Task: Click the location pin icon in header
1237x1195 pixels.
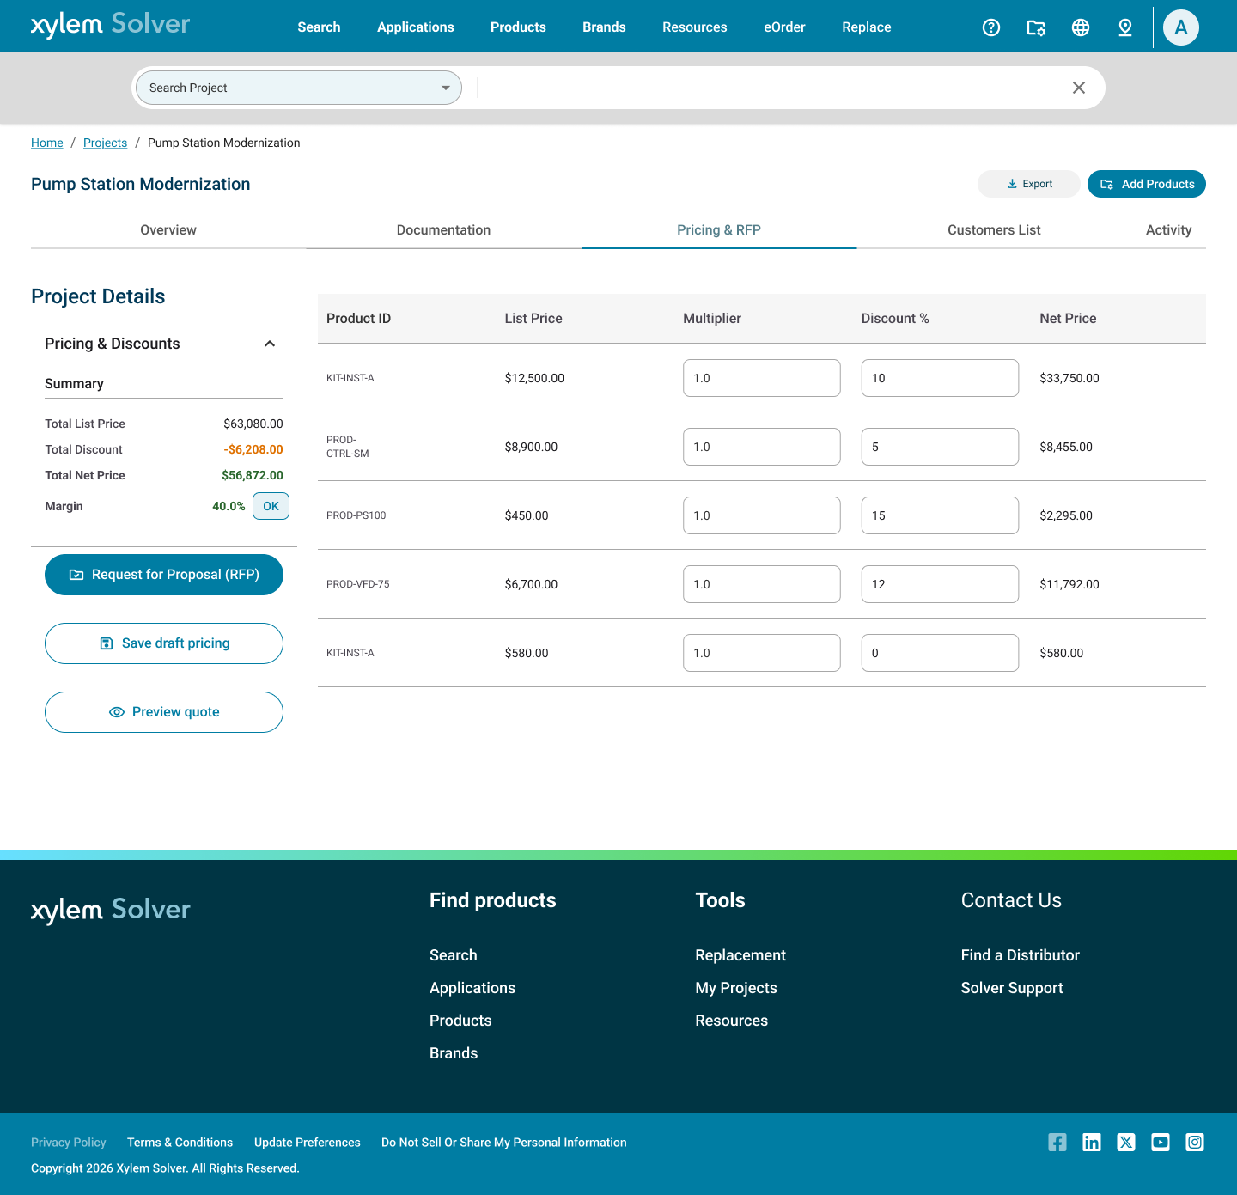Action: (1125, 27)
